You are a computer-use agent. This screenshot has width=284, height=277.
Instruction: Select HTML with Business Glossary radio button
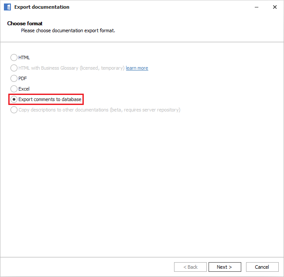(14, 68)
